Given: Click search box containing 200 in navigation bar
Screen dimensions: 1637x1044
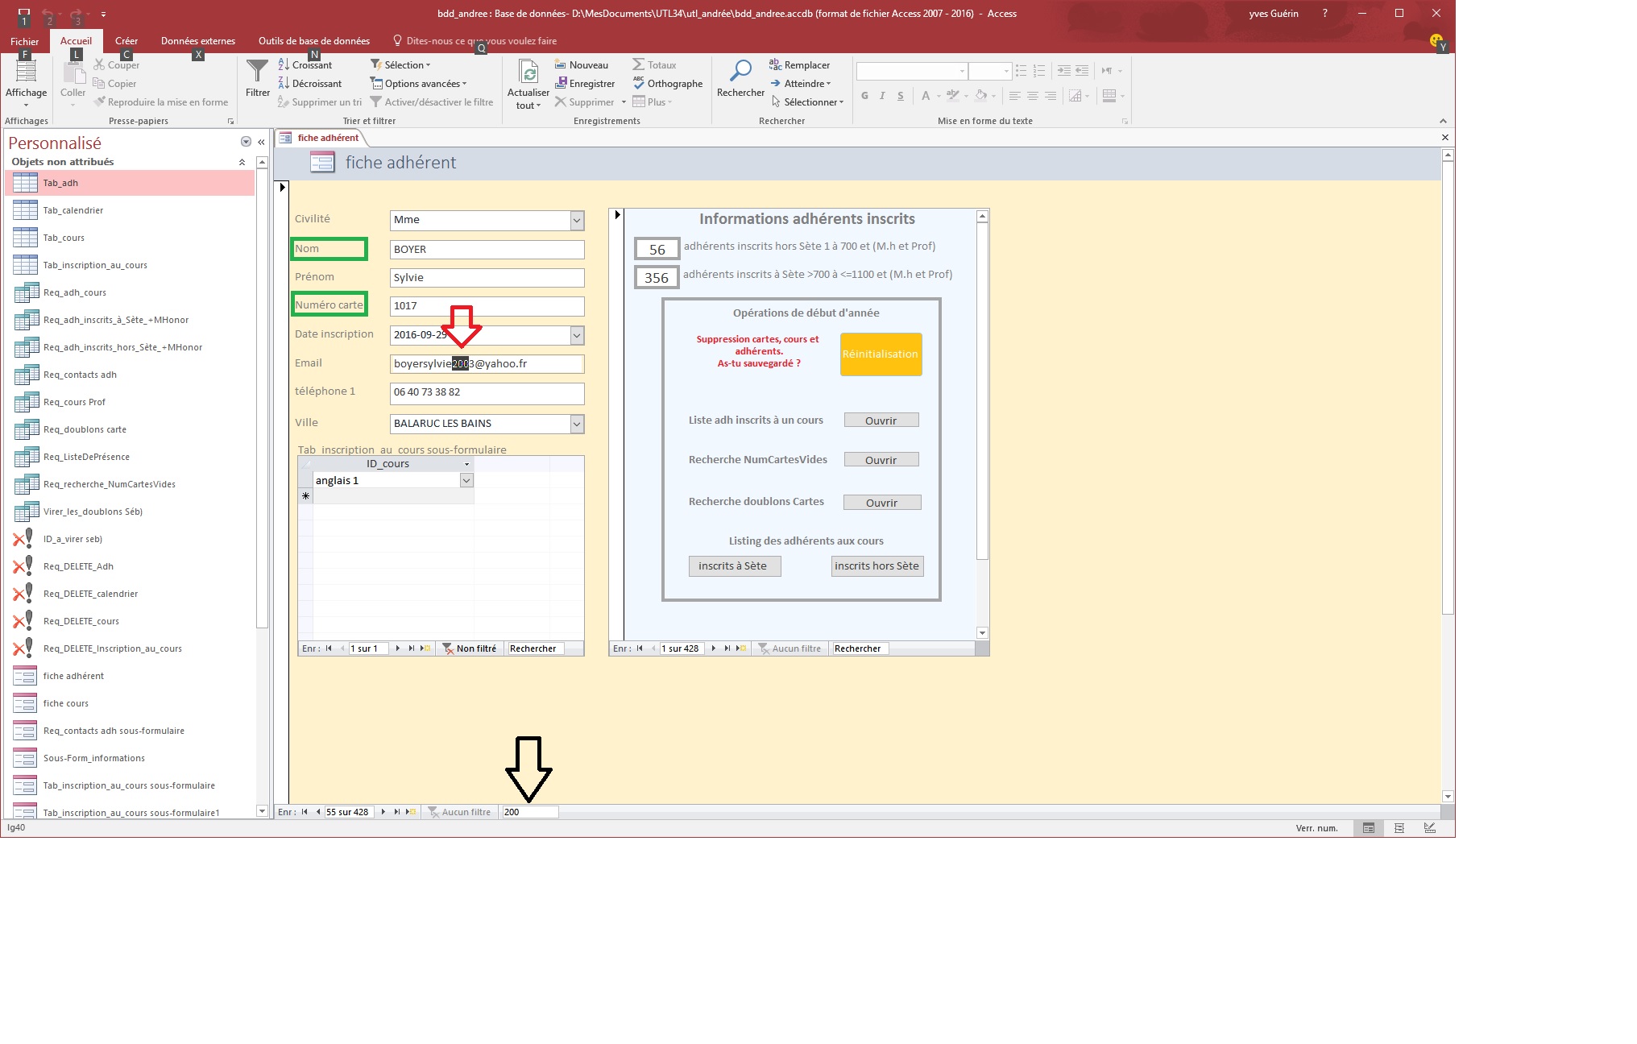Looking at the screenshot, I should click(529, 812).
